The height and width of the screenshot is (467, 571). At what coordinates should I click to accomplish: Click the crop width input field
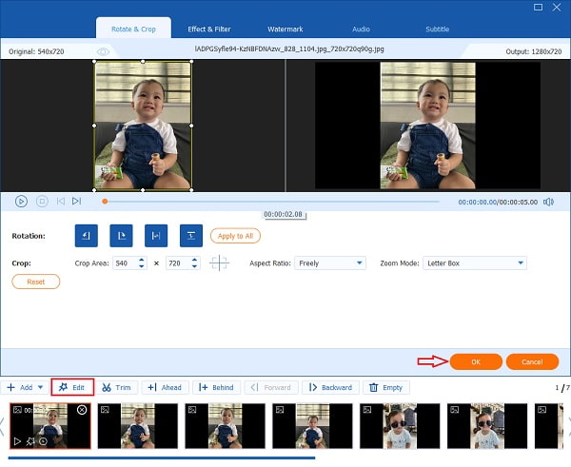tap(125, 263)
